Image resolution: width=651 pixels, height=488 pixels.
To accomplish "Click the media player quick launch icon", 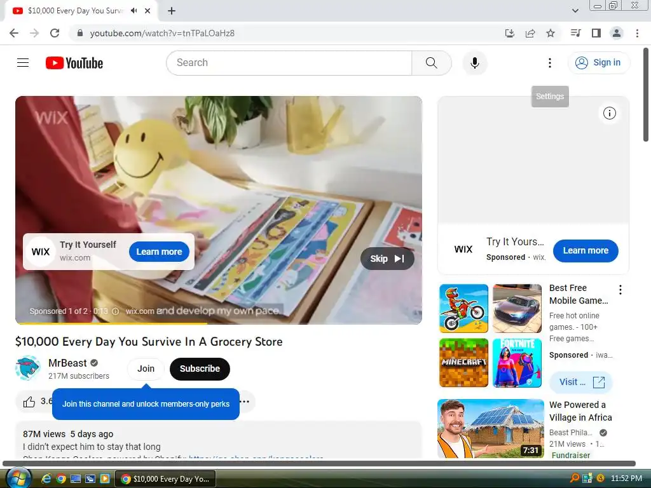I will coord(105,478).
